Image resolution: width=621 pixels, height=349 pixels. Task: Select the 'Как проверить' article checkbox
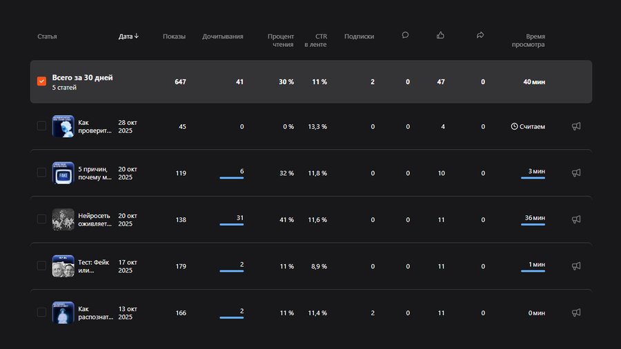tap(41, 126)
